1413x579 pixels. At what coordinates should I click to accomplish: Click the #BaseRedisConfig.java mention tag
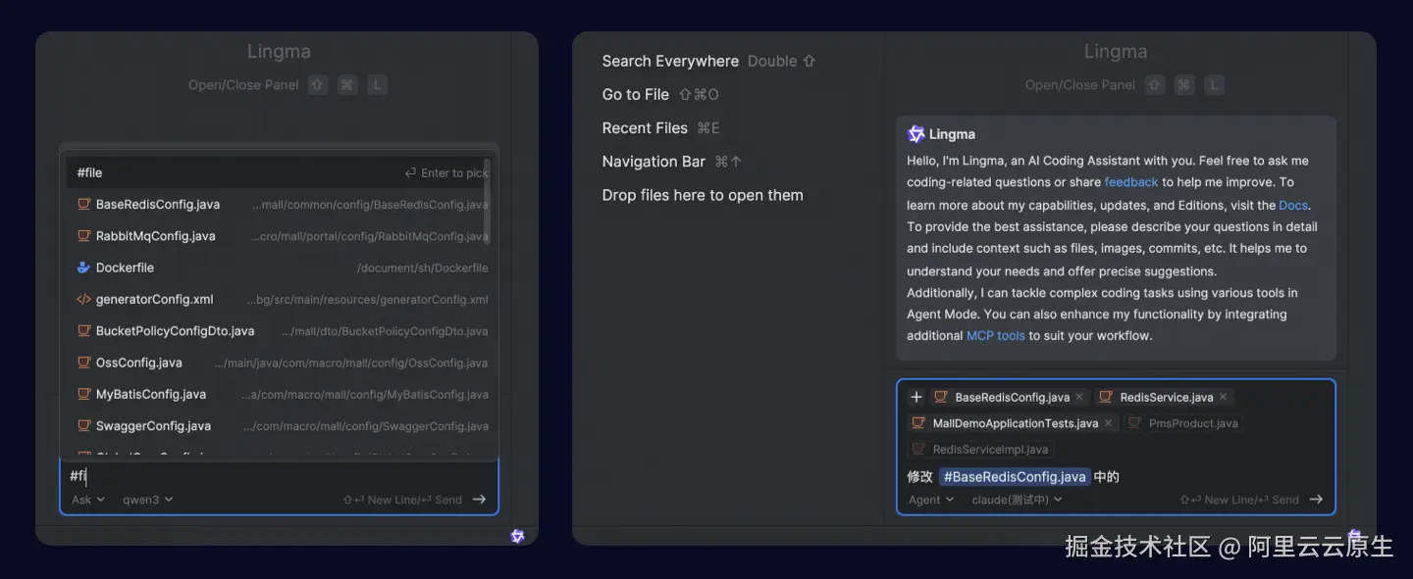[1015, 477]
